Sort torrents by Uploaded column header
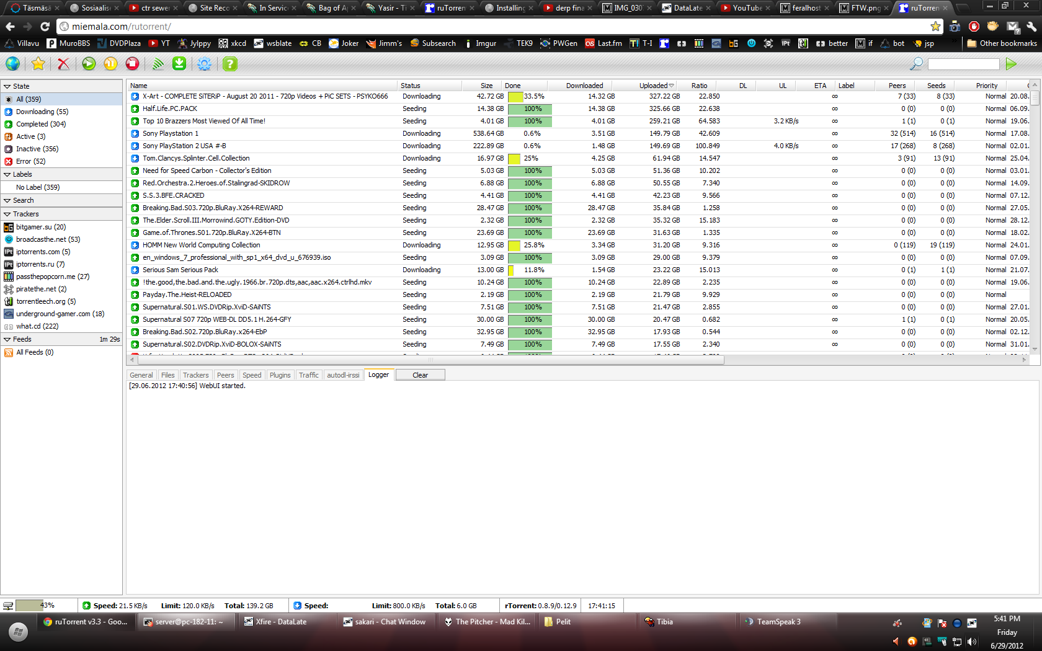This screenshot has width=1042, height=651. tap(644, 86)
